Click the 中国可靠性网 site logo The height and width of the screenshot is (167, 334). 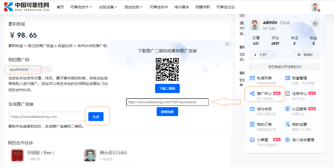[x=27, y=7]
